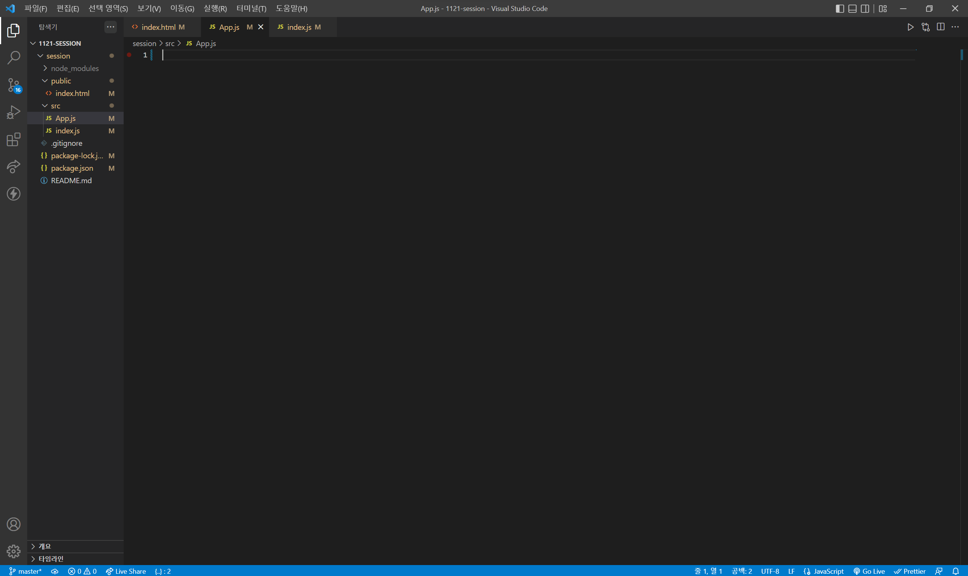The image size is (968, 576).
Task: Switch to the index.html tab
Action: 158,27
